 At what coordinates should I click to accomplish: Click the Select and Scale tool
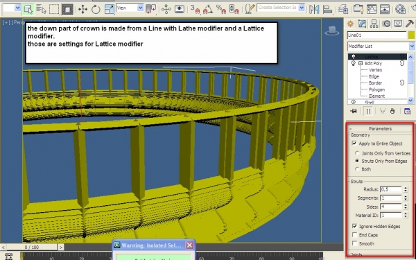click(x=109, y=9)
